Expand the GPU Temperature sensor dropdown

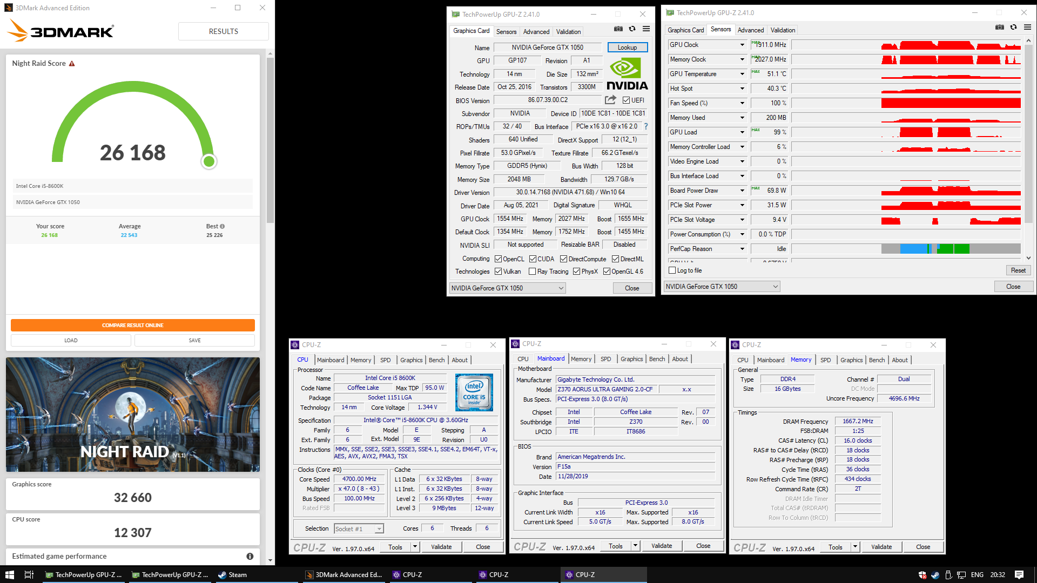point(742,74)
